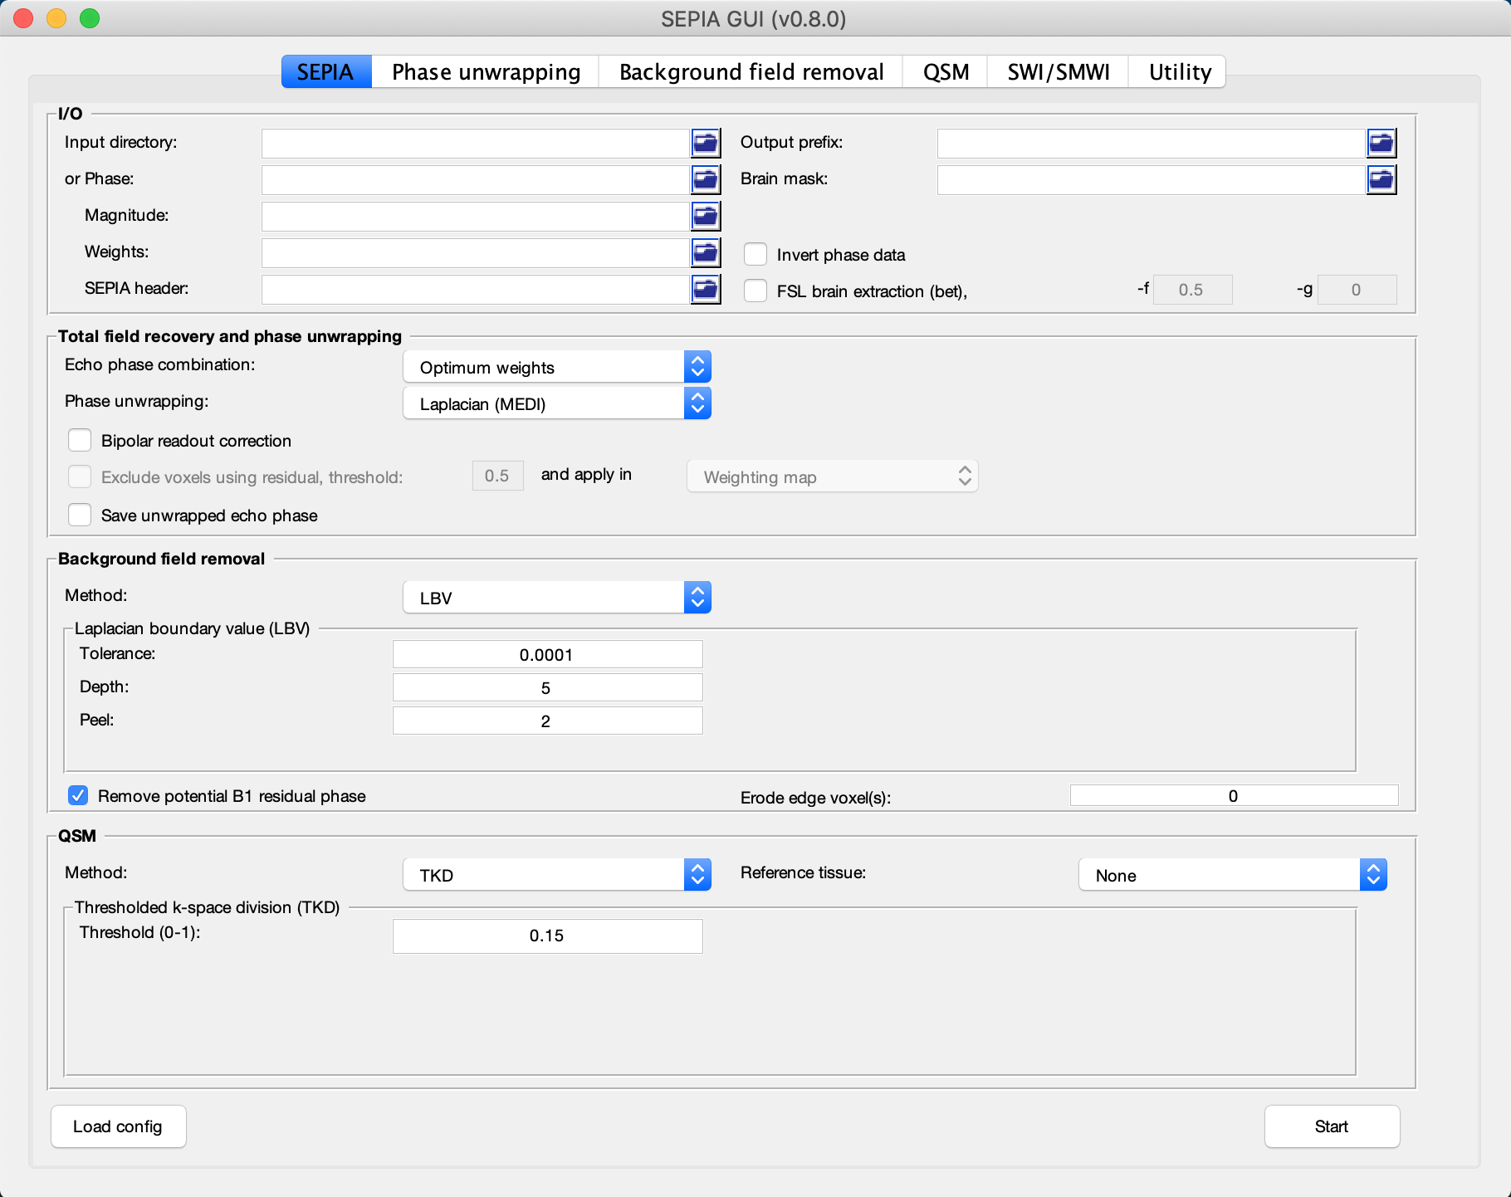Viewport: 1511px width, 1197px height.
Task: Open the Background field removal tab
Action: 751,72
